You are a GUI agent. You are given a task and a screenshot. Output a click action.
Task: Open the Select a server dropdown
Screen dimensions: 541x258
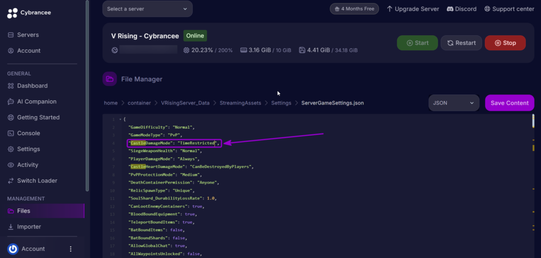(x=147, y=8)
